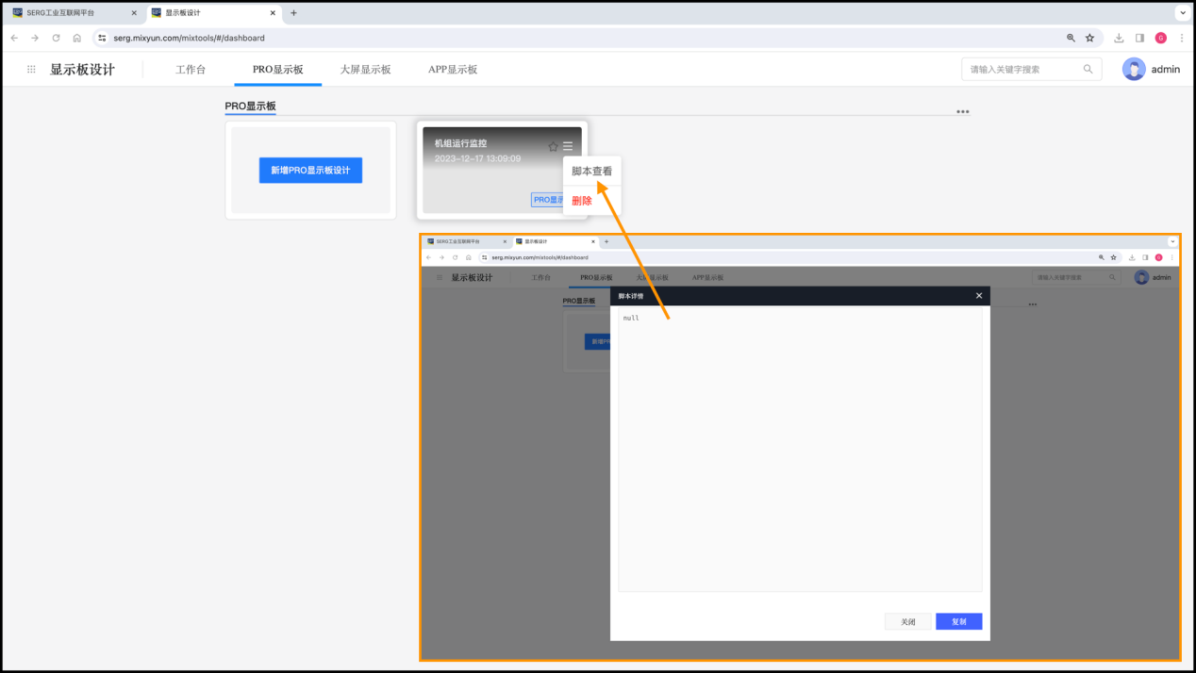The image size is (1196, 673).
Task: Choose the red 删除 menu entry
Action: pos(582,201)
